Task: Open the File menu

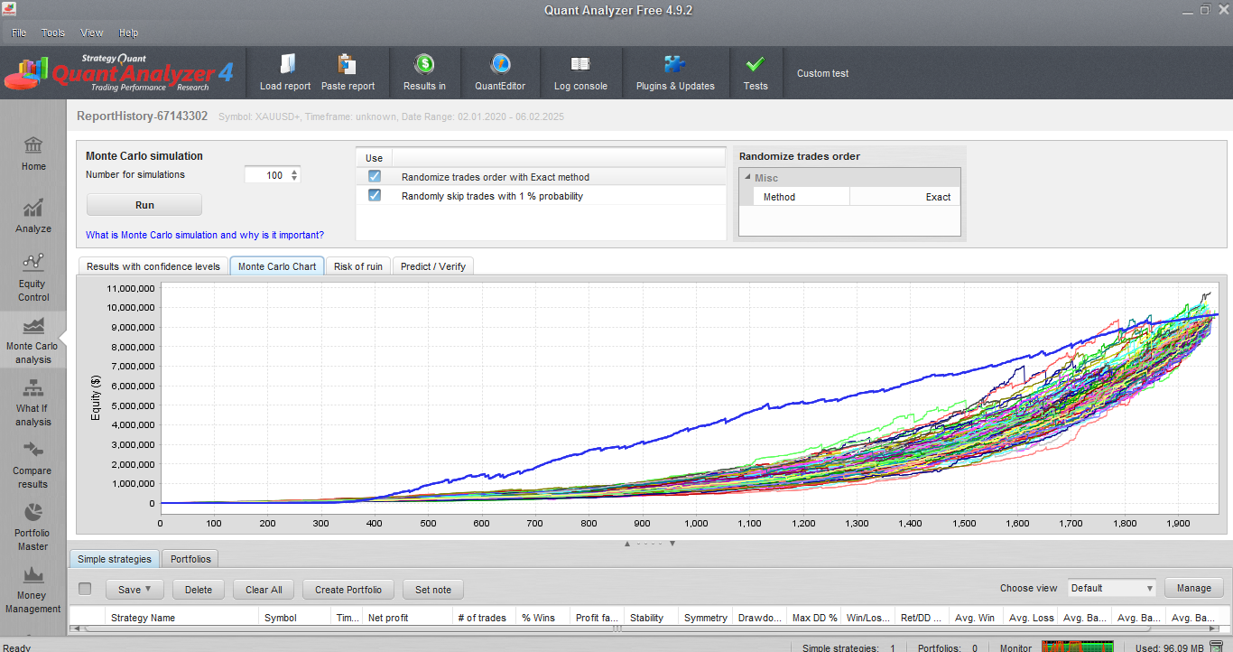Action: [19, 33]
